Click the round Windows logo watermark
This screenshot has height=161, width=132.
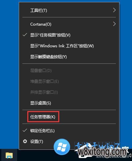pos(62,147)
